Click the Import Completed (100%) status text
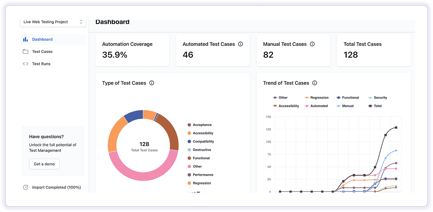Viewport: 433px width, 212px height. tap(56, 187)
